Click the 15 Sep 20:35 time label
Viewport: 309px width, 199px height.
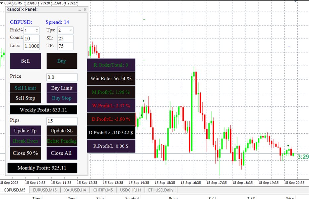click(294, 183)
